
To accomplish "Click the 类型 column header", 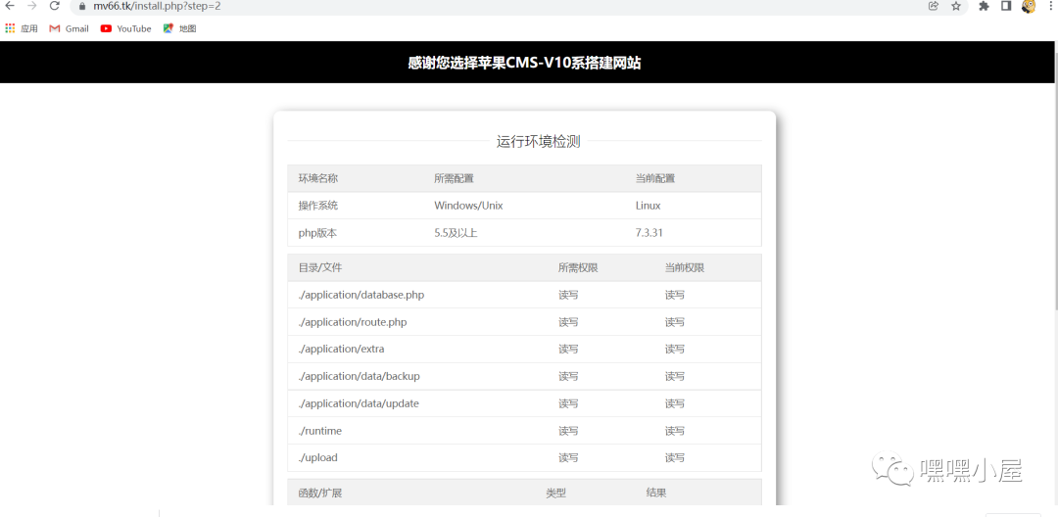I will (556, 493).
